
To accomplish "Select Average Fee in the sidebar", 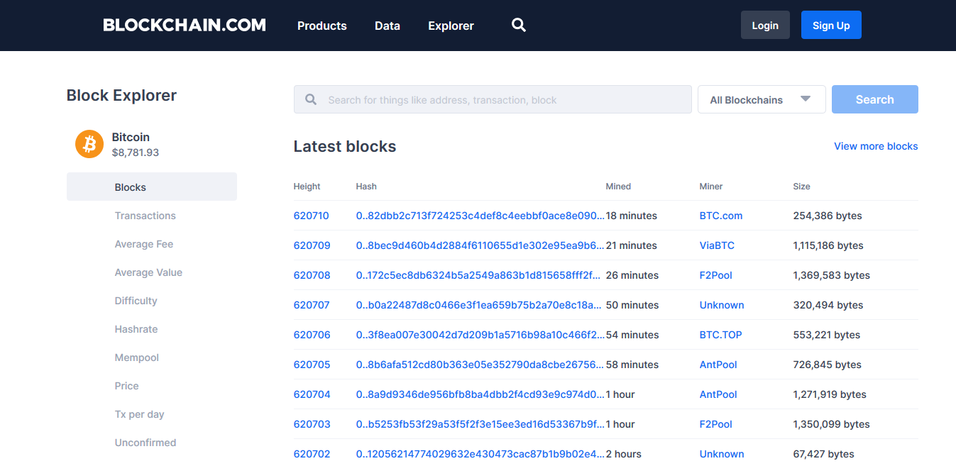I will (144, 244).
